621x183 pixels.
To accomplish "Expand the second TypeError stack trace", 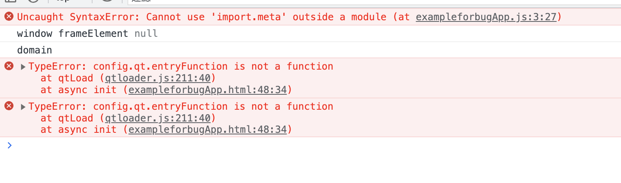I will click(23, 106).
